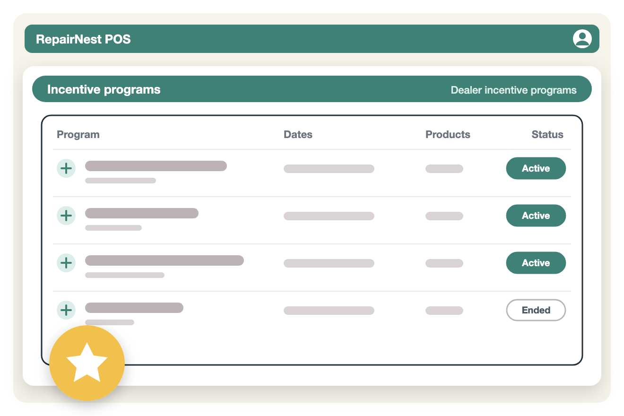Click the Active badge in the third row

[x=536, y=263]
